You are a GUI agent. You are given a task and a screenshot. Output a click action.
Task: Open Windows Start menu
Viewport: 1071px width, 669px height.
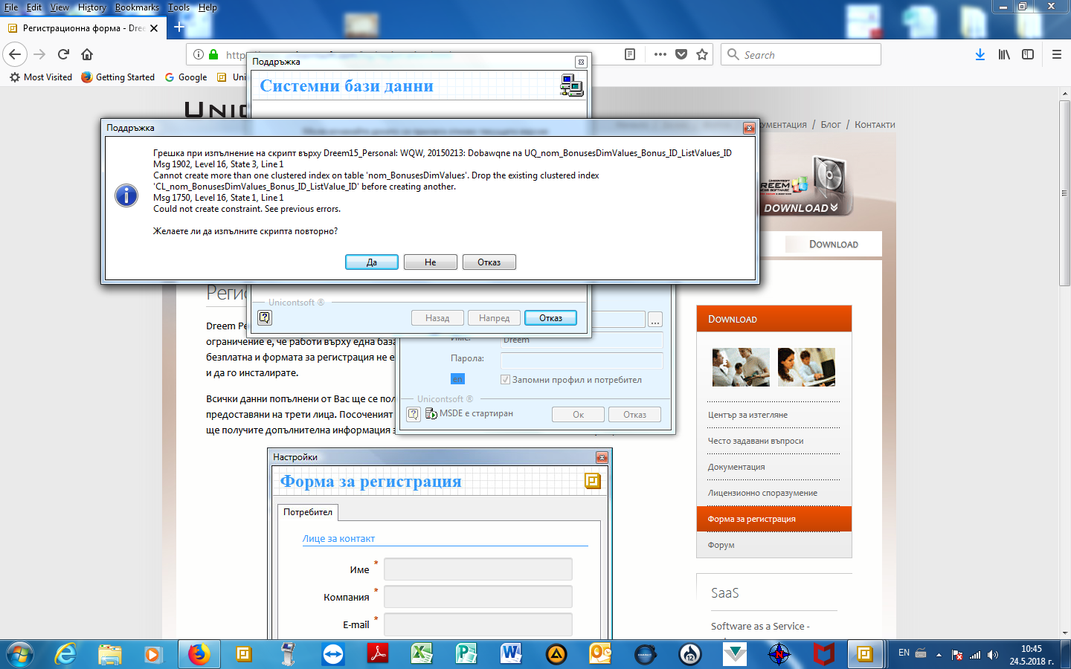click(x=20, y=655)
